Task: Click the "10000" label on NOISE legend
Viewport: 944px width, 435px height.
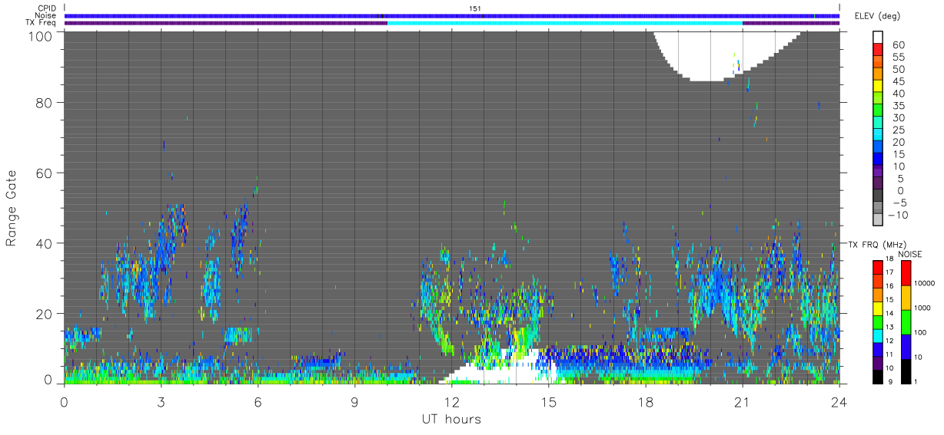Action: pyautogui.click(x=923, y=283)
